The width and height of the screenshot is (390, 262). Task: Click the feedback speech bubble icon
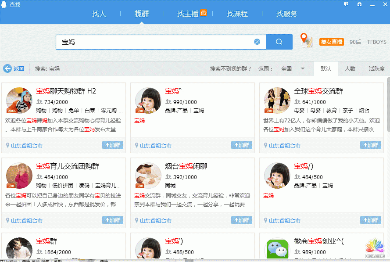pyautogui.click(x=346, y=4)
